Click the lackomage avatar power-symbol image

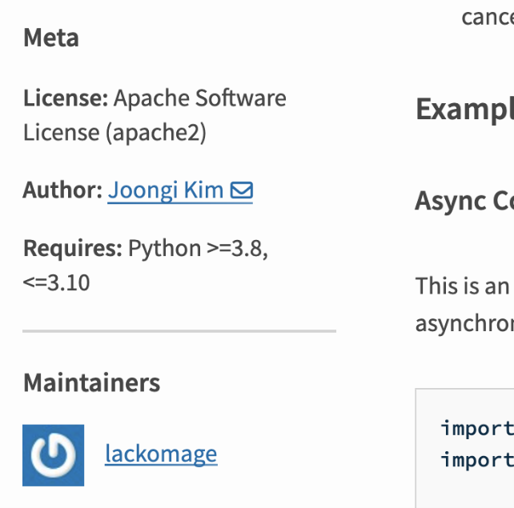pyautogui.click(x=53, y=455)
